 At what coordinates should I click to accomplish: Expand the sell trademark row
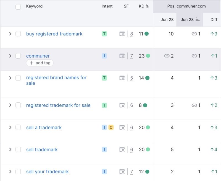(10, 149)
